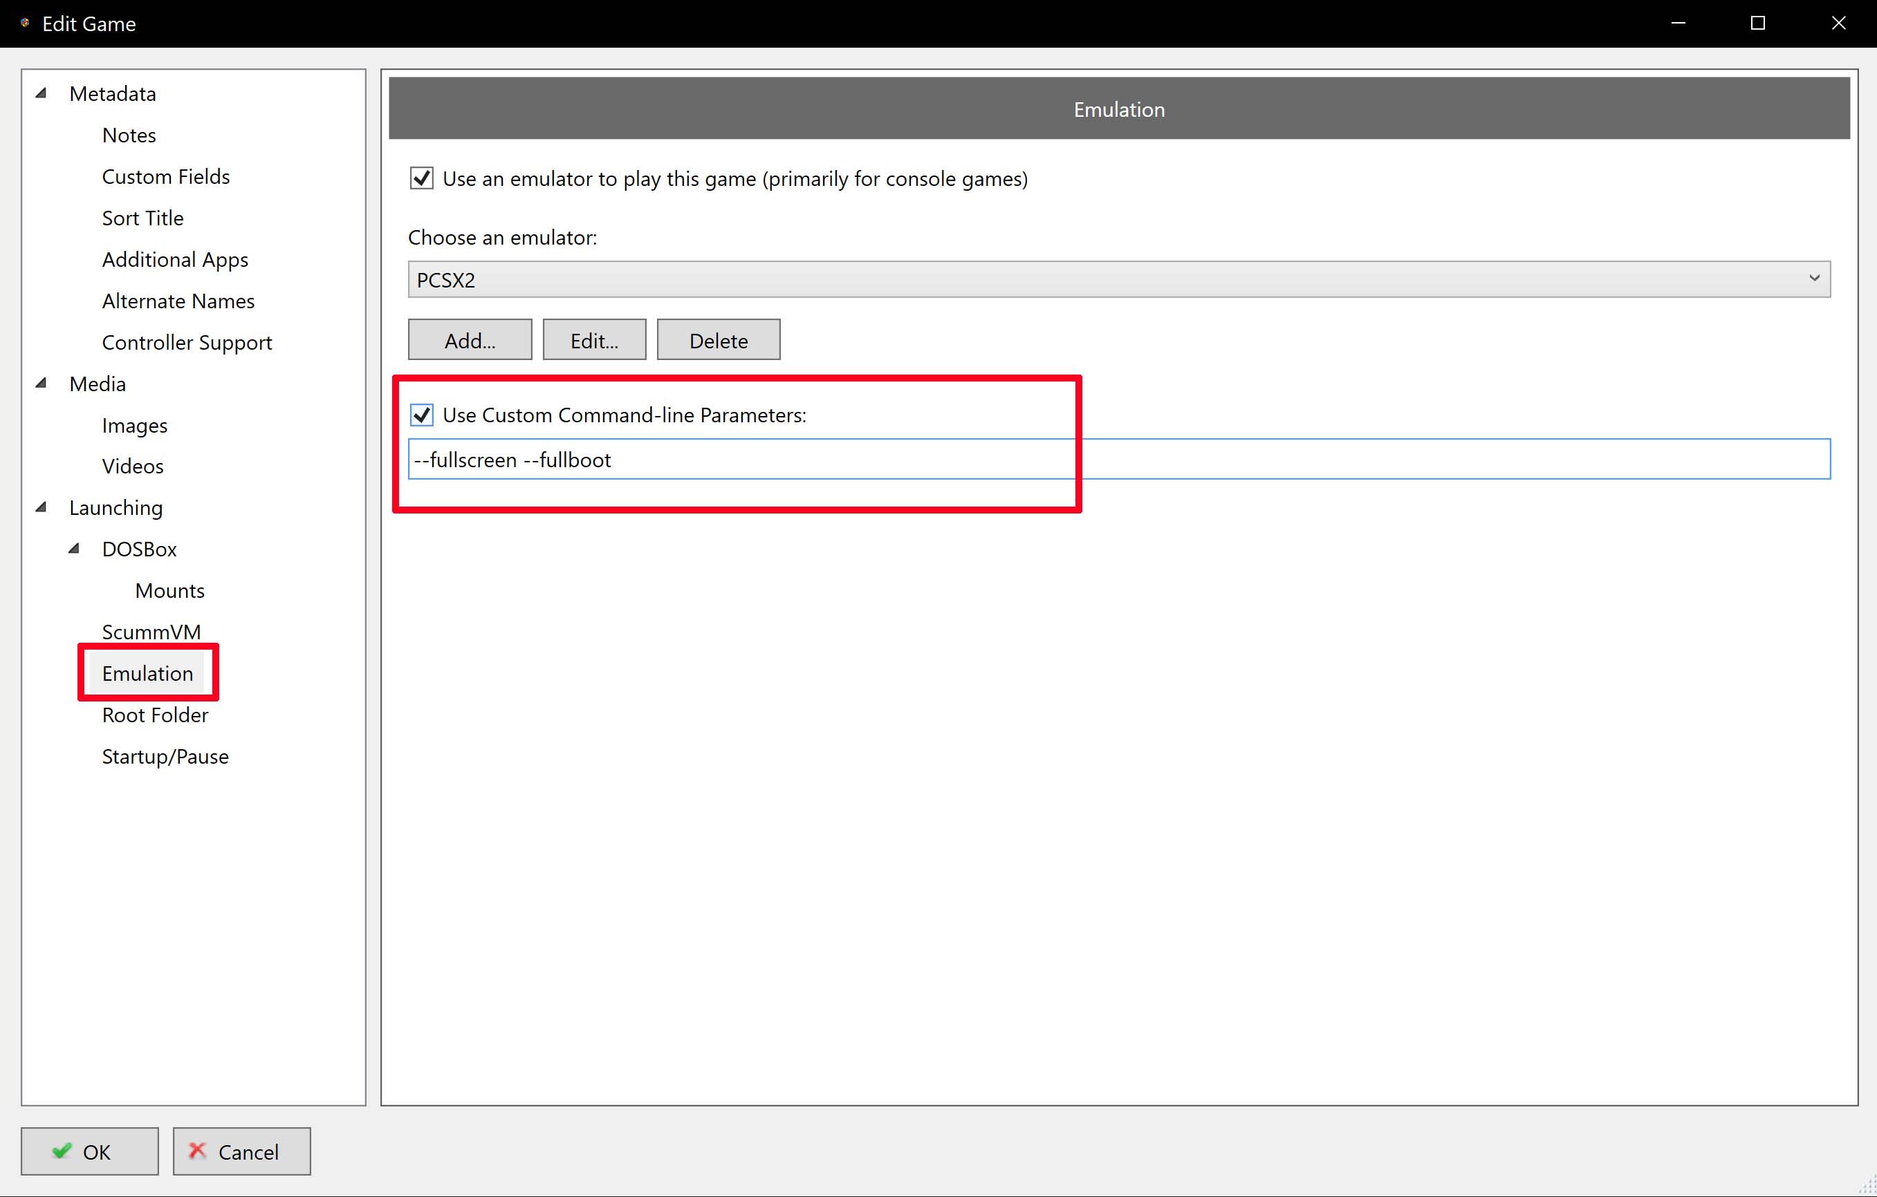Select Notes in the sidebar
Screen dimensions: 1877x1197
(x=129, y=135)
